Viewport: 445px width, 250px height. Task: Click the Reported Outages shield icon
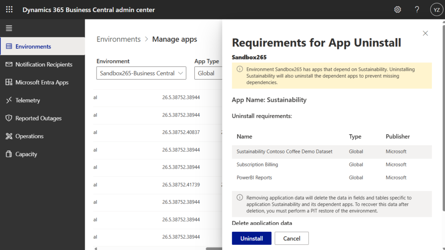pyautogui.click(x=9, y=118)
